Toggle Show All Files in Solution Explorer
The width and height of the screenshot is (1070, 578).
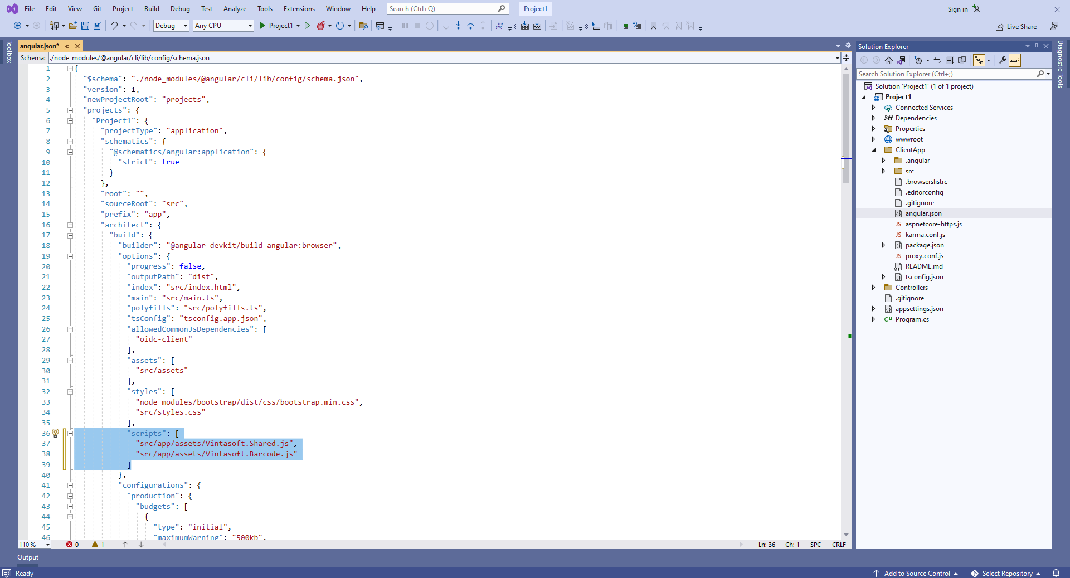962,60
